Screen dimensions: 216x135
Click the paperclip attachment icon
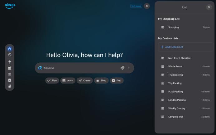[x=123, y=68]
